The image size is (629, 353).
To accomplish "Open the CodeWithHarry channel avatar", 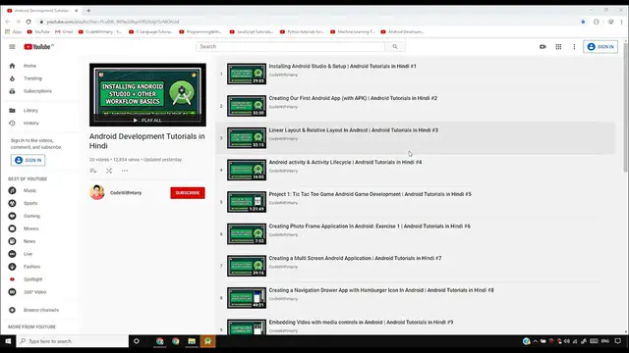I will [97, 192].
